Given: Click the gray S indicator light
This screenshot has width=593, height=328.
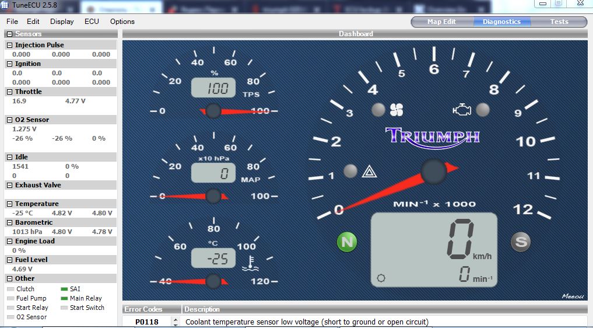Looking at the screenshot, I should (x=520, y=242).
